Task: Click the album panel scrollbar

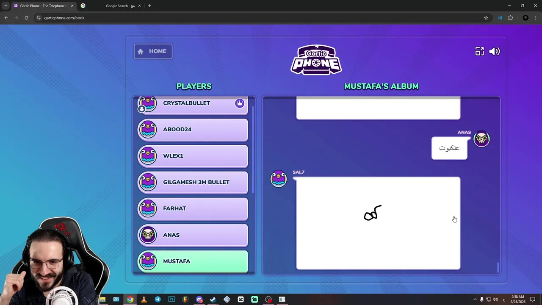Action: pos(498,267)
